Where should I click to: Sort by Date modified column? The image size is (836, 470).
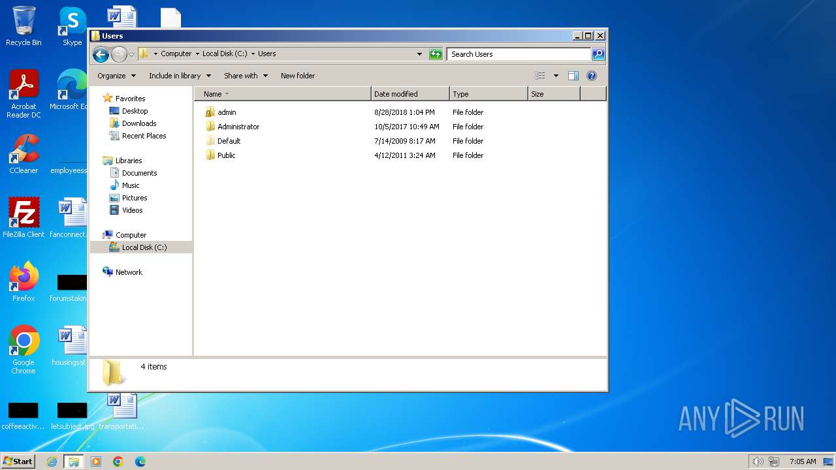click(410, 94)
